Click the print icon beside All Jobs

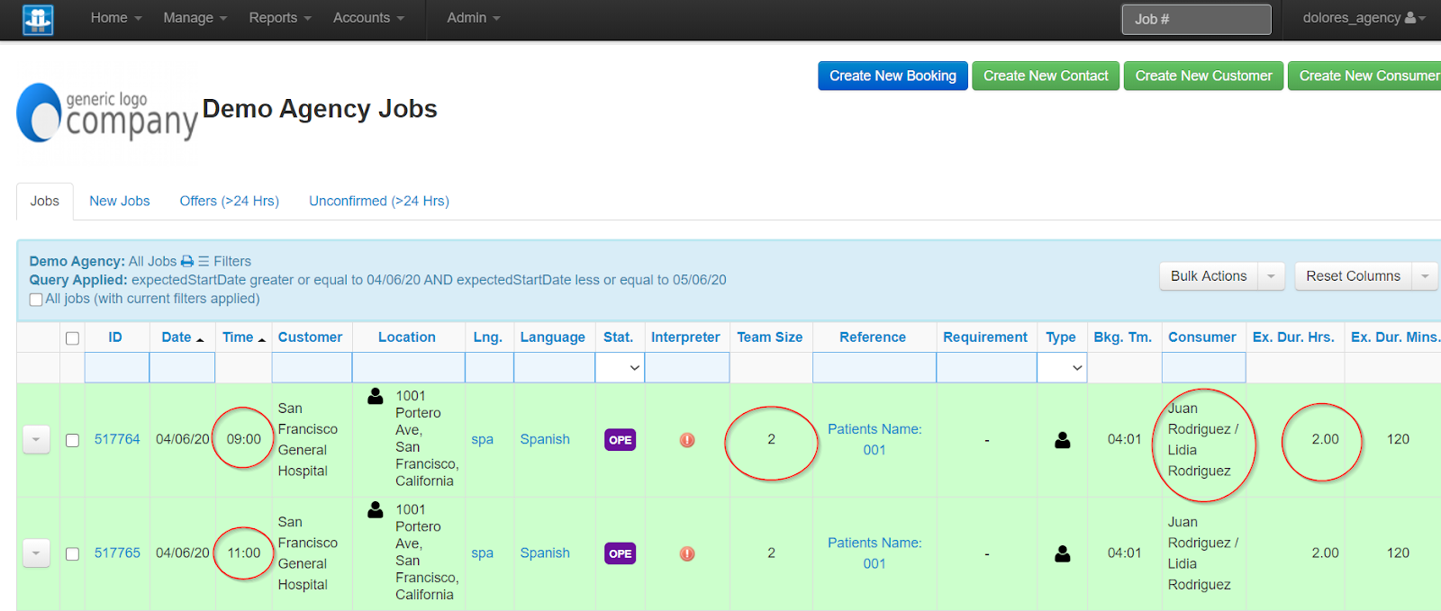click(x=187, y=261)
